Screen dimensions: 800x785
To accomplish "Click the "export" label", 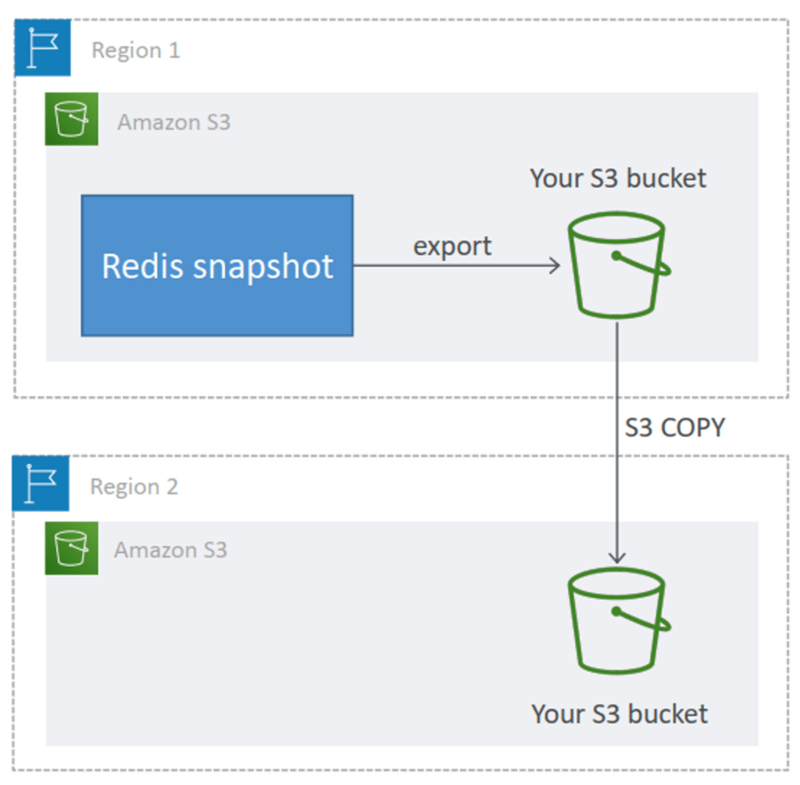I will point(452,247).
